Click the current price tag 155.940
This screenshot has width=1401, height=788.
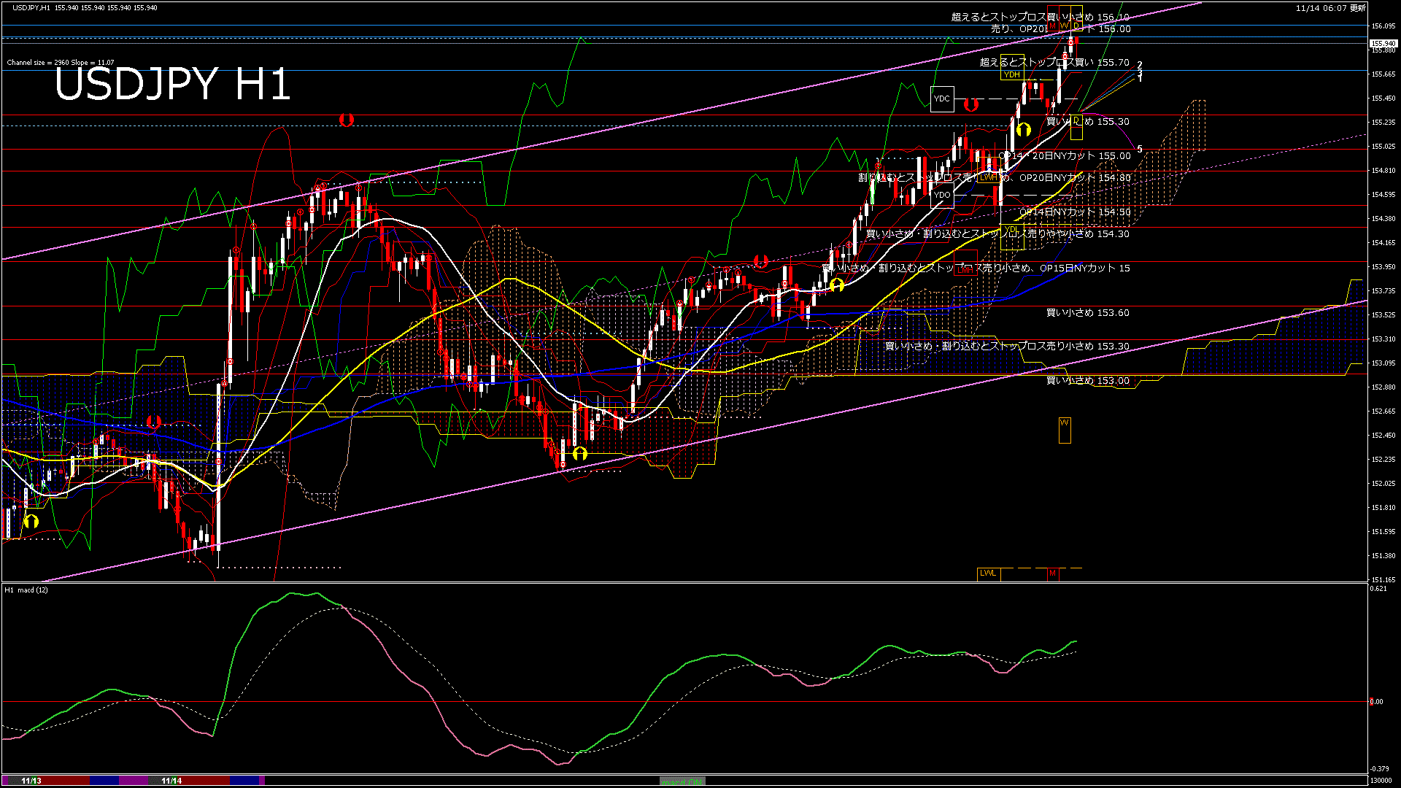[1383, 43]
